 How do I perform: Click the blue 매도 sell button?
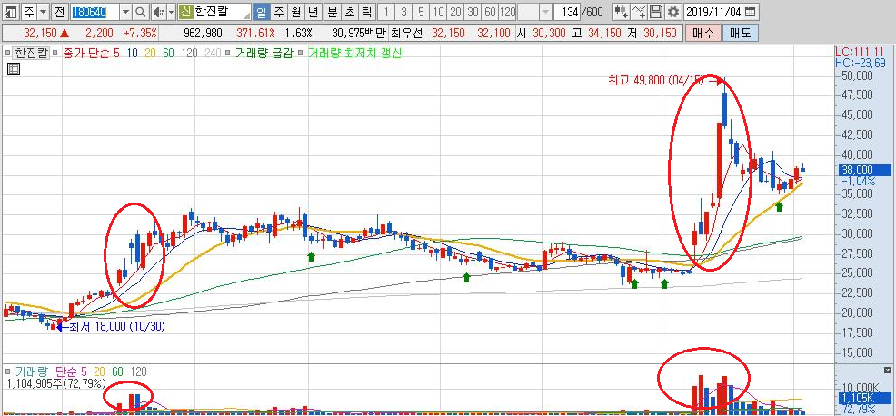coord(741,33)
